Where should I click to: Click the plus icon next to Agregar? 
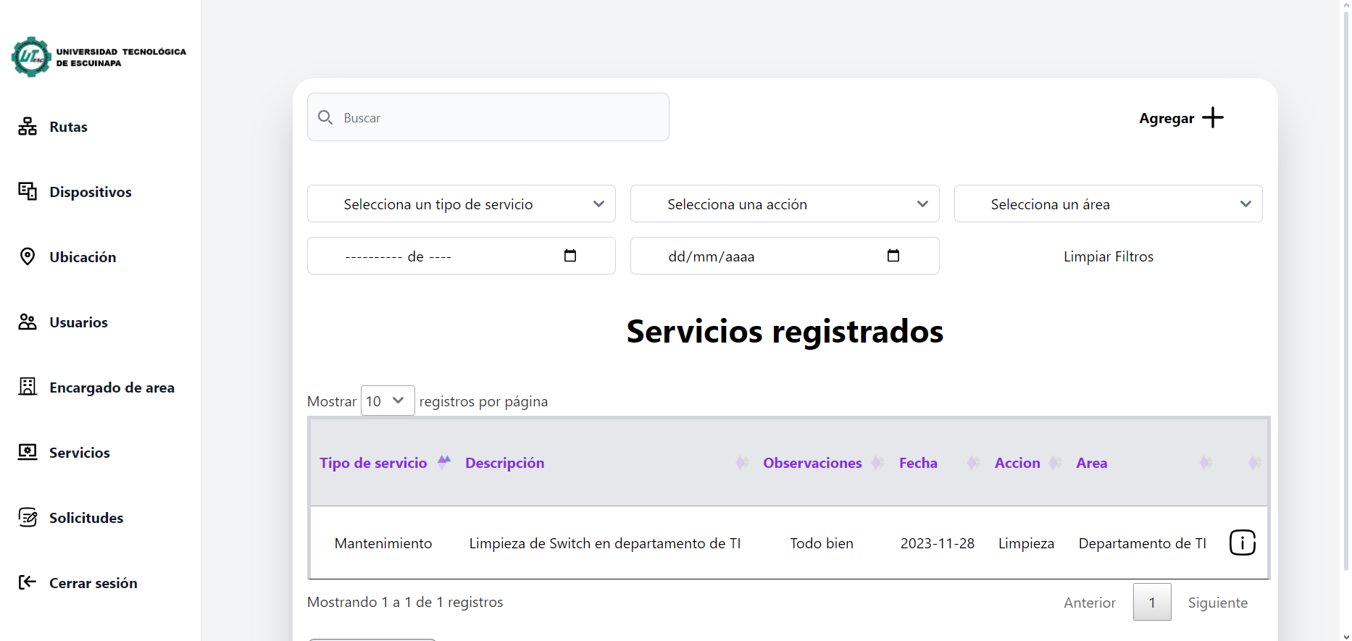tap(1212, 117)
